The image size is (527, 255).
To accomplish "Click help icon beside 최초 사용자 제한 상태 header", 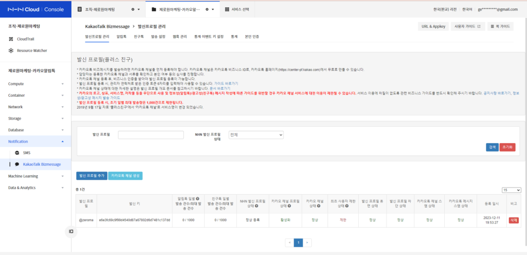I will pos(346,206).
